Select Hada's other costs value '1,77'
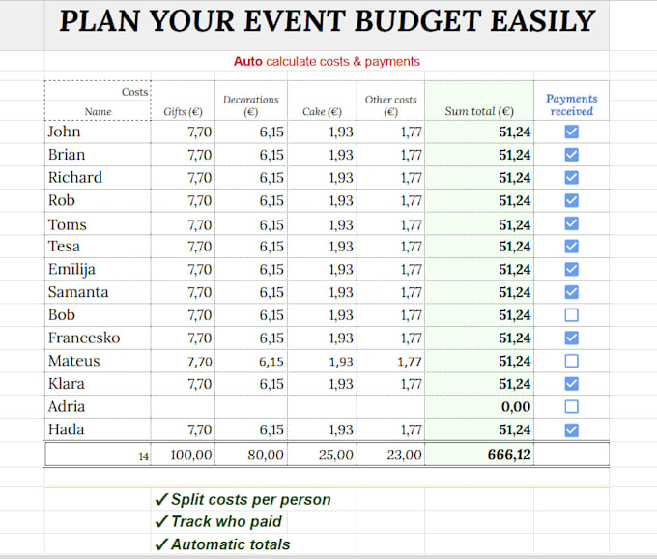The height and width of the screenshot is (559, 657). coord(390,429)
